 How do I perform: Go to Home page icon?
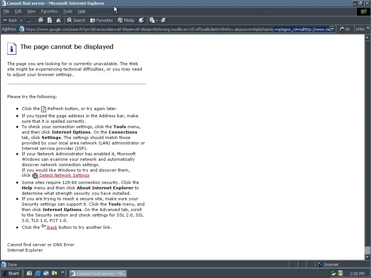click(x=58, y=20)
